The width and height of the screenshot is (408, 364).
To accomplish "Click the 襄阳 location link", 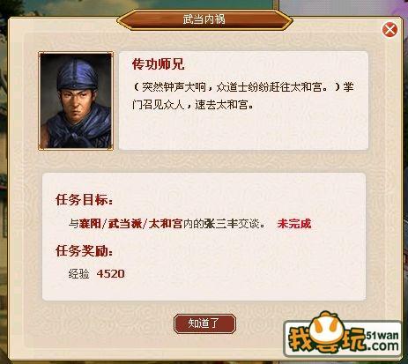I will (x=90, y=224).
